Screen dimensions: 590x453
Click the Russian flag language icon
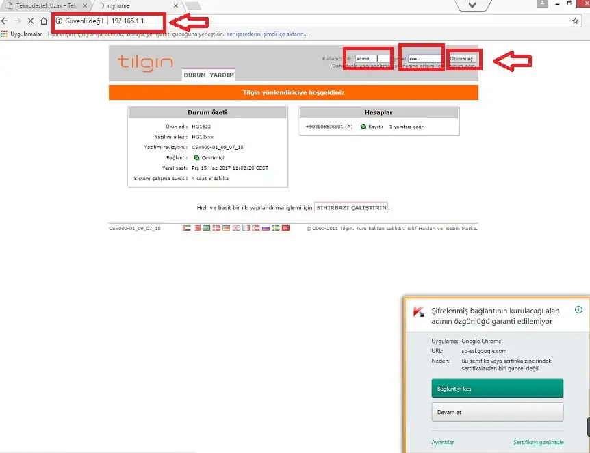(x=266, y=228)
